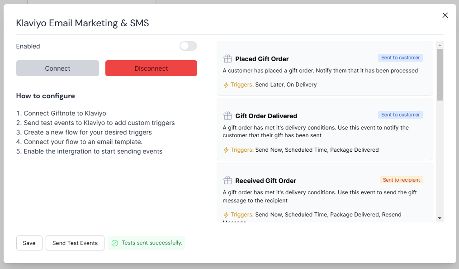Click the lightning icon in Received Gift Order triggers
This screenshot has height=269, width=459.
click(226, 215)
